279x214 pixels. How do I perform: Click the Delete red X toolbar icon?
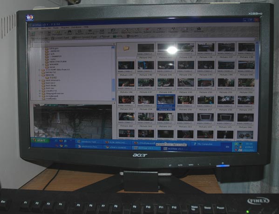147,30
